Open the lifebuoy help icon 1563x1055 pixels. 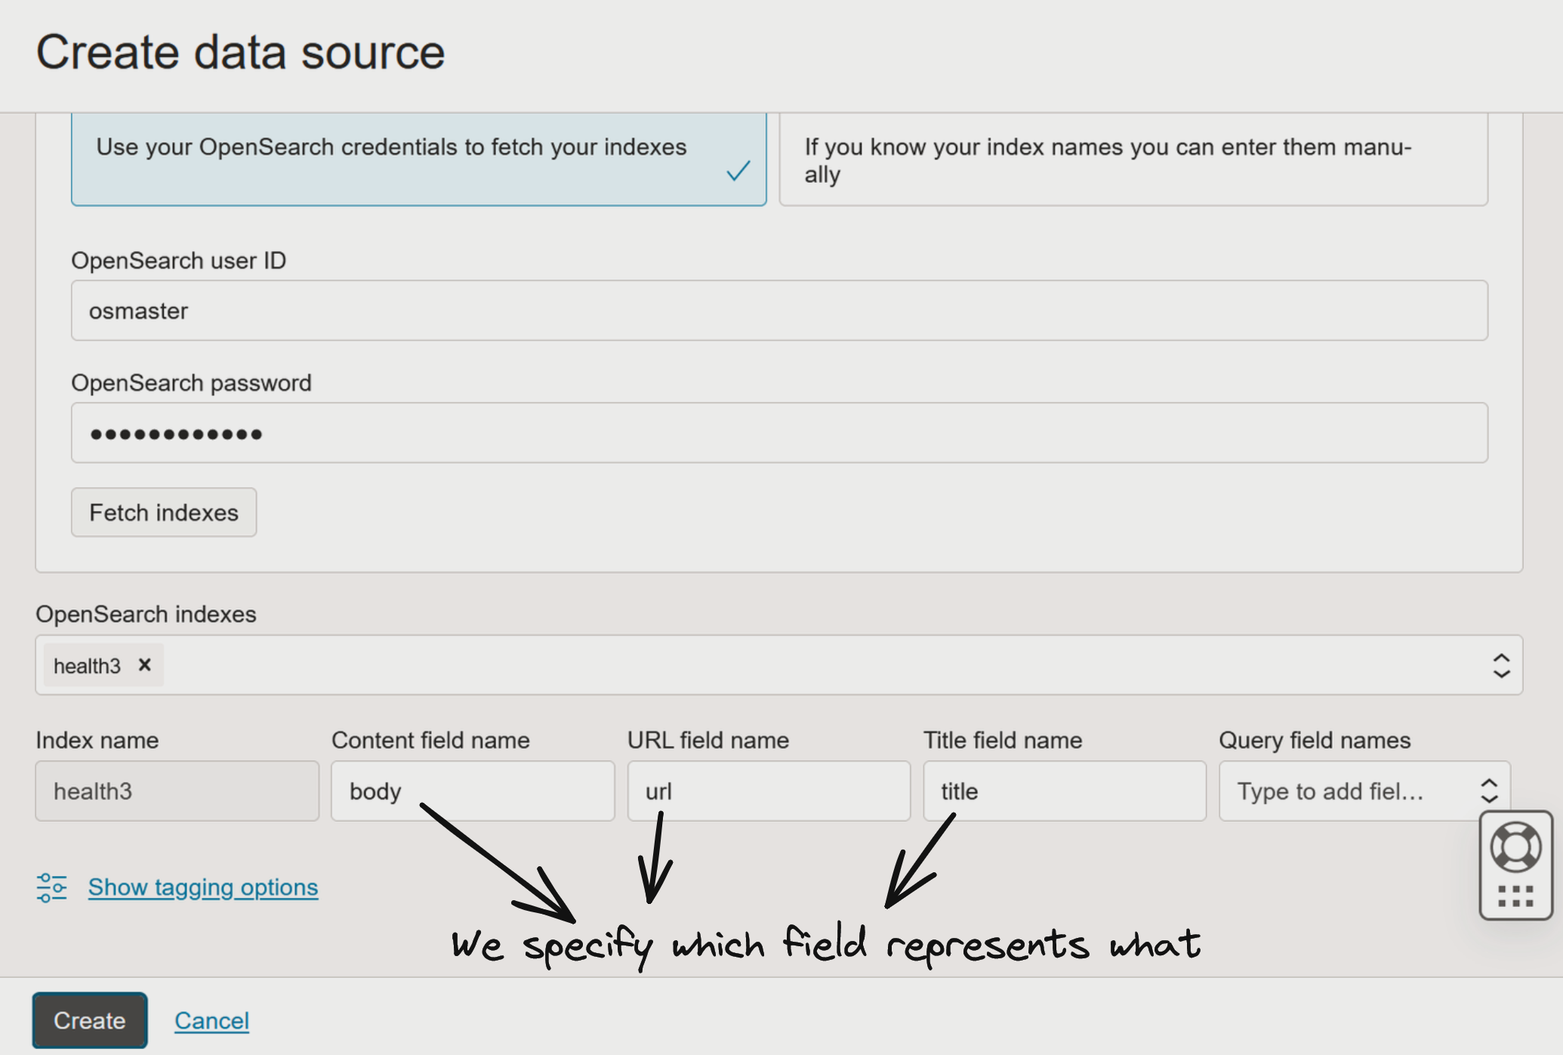coord(1515,847)
